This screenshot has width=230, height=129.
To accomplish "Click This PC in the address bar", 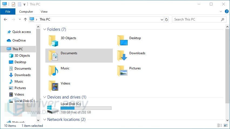I will pos(45,19).
